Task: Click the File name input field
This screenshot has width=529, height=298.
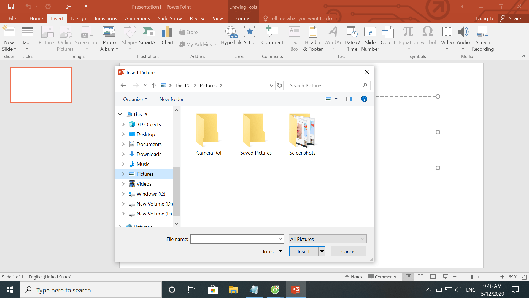Action: (237, 239)
